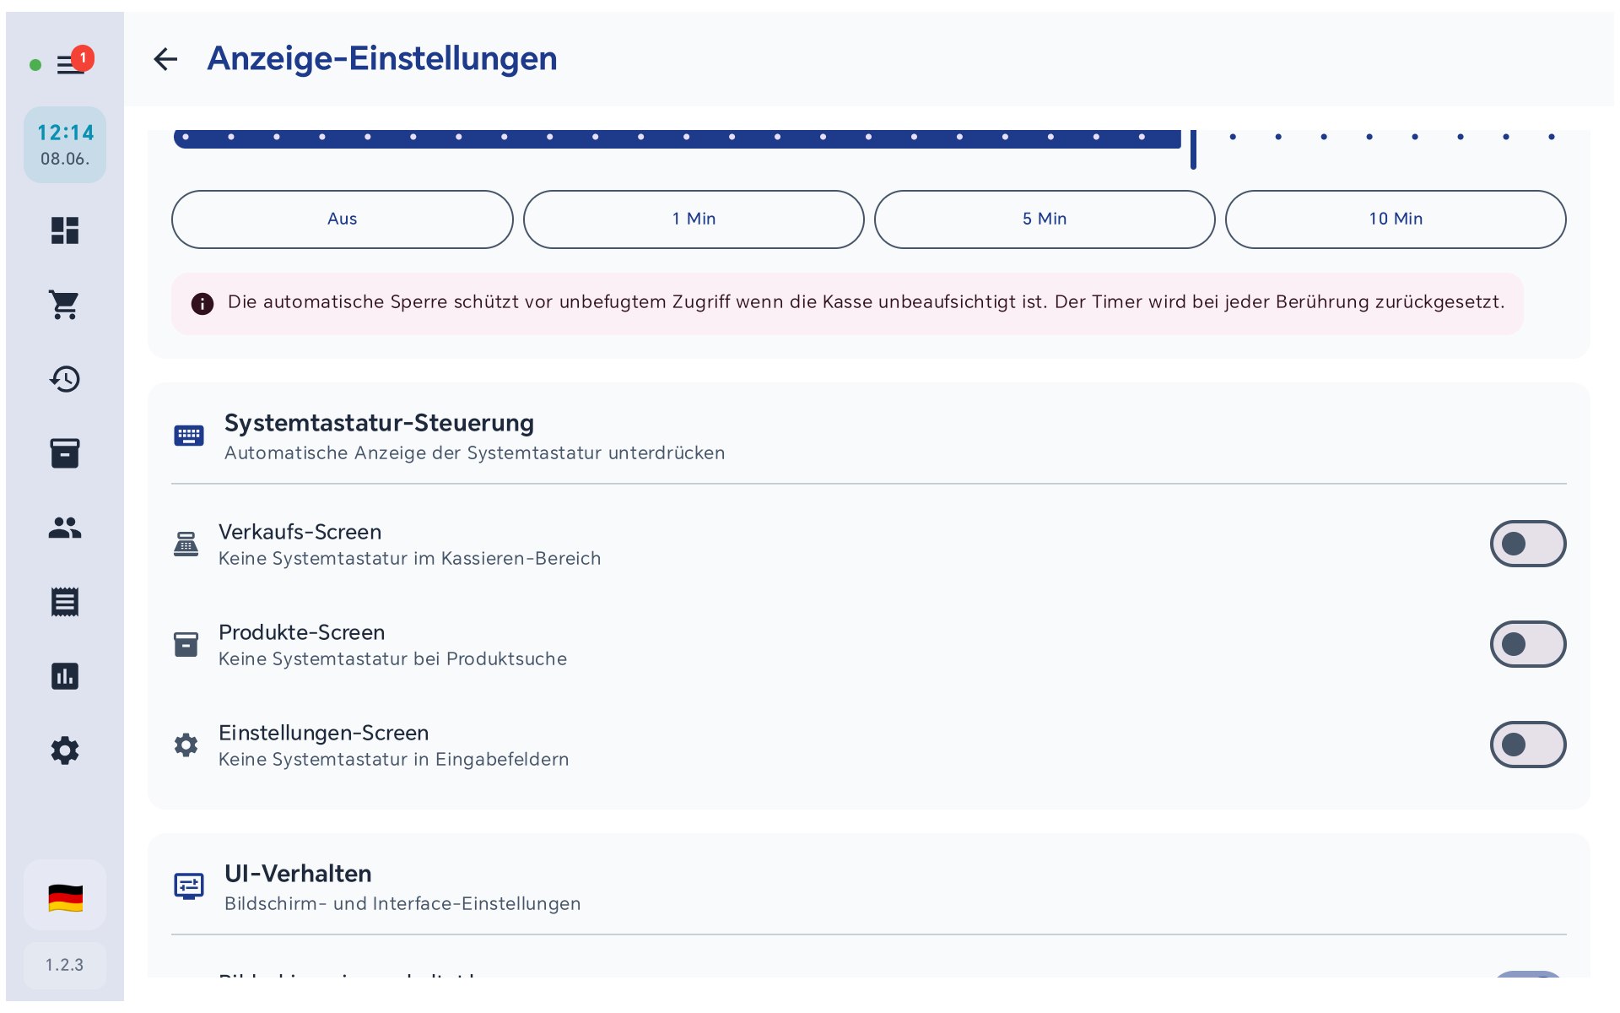The image size is (1620, 1013).
Task: Click the gear icon beside Einstellungen-Screen
Action: point(186,745)
